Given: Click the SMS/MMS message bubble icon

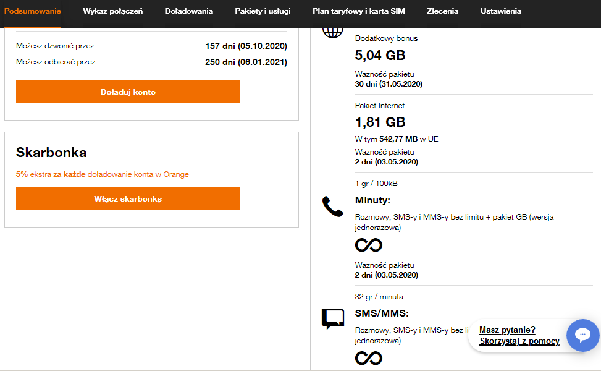Looking at the screenshot, I should 332,318.
